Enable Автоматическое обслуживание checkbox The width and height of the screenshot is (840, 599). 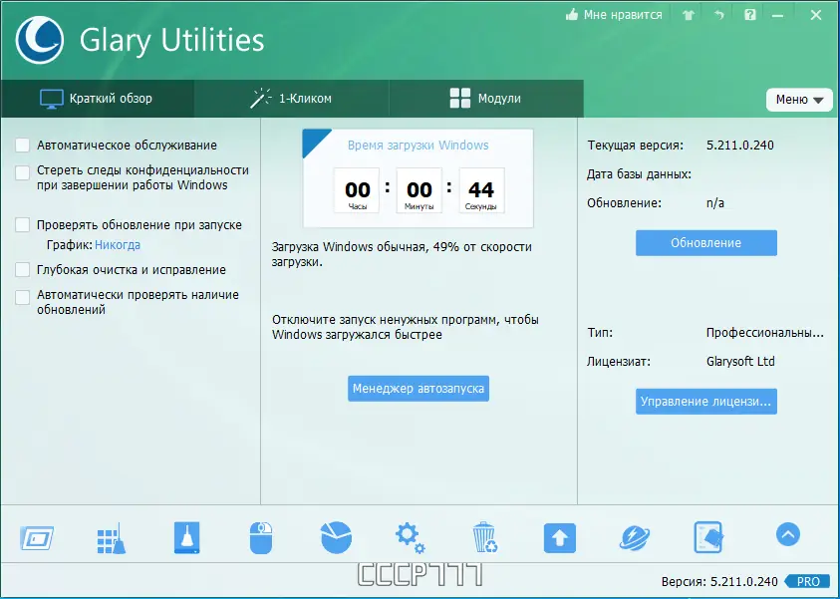point(22,145)
